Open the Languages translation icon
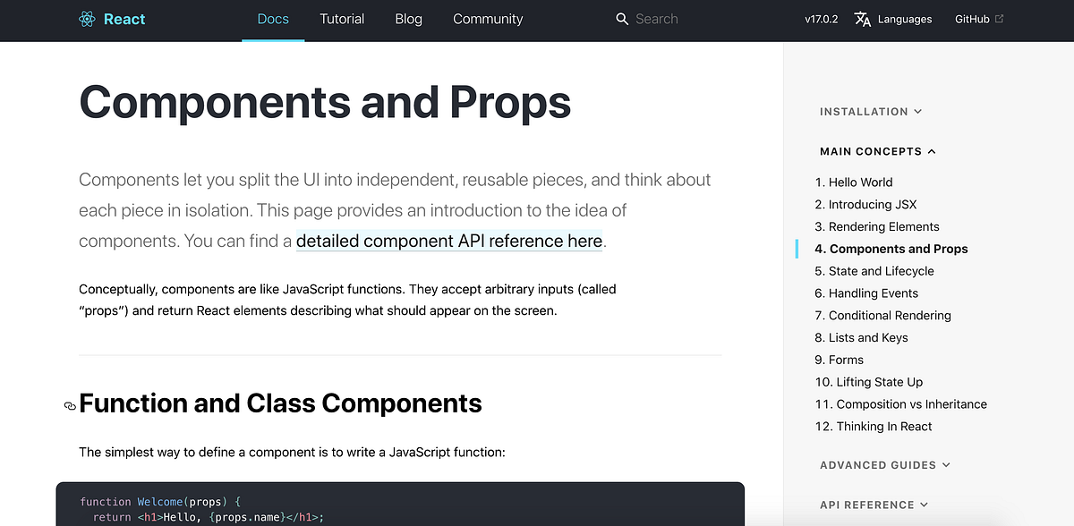The height and width of the screenshot is (526, 1074). point(862,18)
